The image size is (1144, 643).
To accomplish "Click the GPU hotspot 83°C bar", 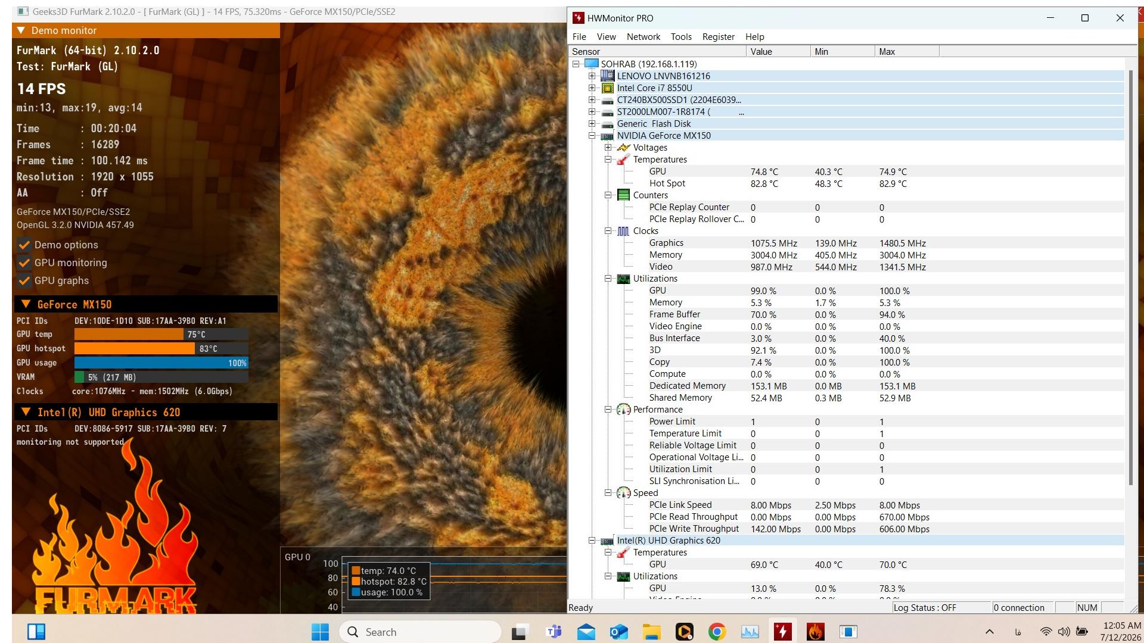I will point(161,349).
